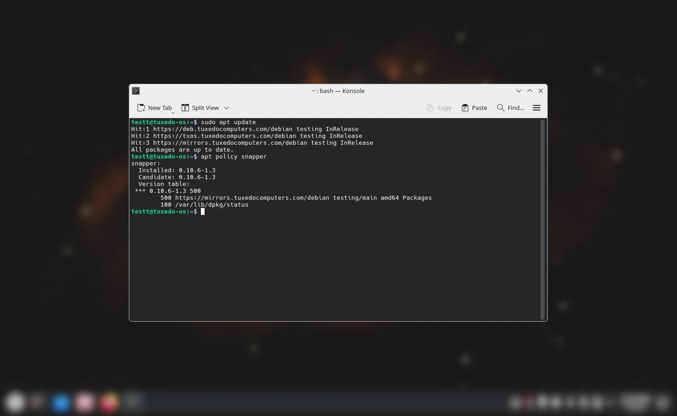The width and height of the screenshot is (677, 416).
Task: Click the terminal vertical scrollbar
Action: (543, 219)
